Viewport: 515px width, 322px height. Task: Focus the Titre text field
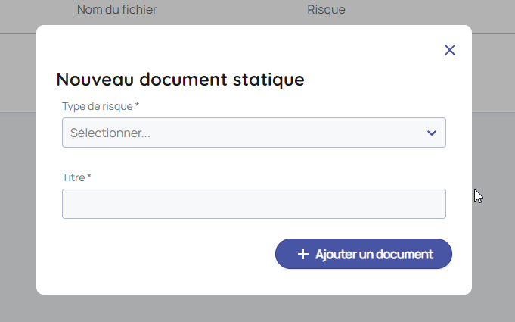click(x=253, y=204)
